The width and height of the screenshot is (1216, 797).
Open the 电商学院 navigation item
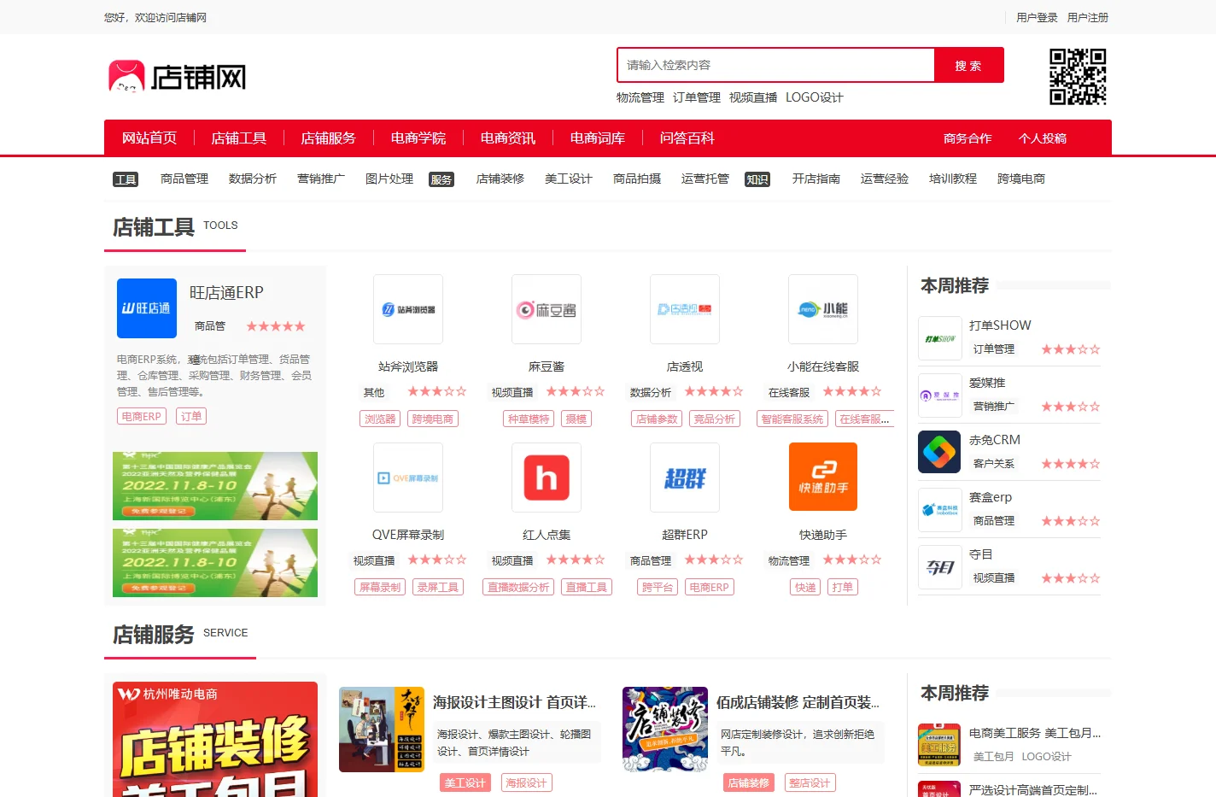(x=418, y=138)
